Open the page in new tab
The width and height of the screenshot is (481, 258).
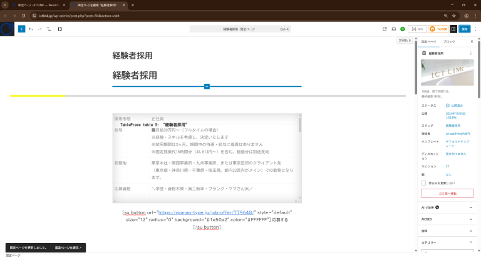pyautogui.click(x=385, y=29)
